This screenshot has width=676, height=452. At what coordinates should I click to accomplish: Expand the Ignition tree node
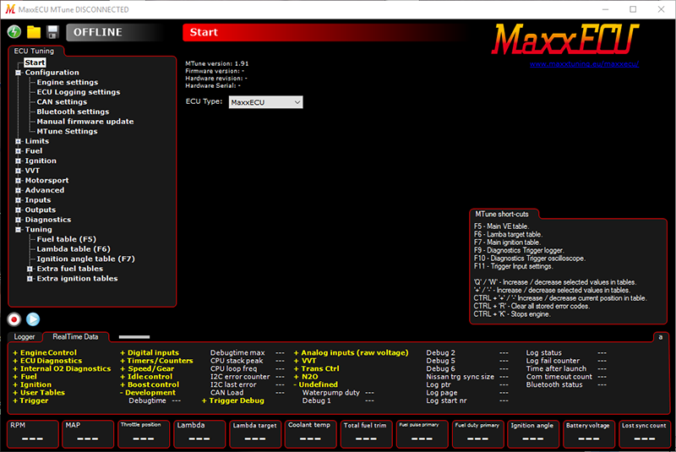pos(18,161)
